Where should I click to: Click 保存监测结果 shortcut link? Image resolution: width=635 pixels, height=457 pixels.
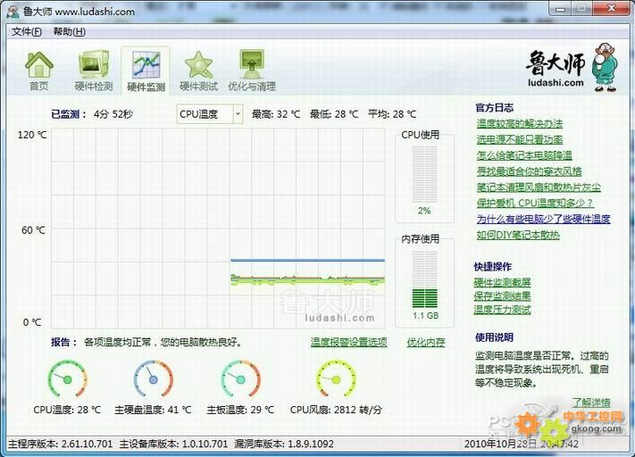point(502,296)
